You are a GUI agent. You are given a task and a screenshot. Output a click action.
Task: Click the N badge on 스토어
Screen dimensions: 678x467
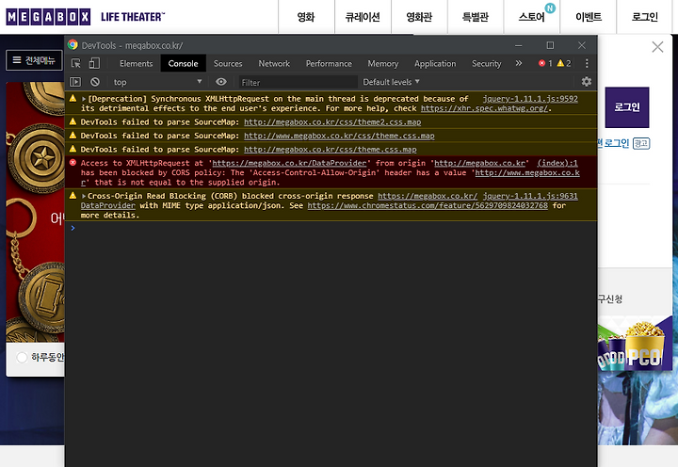pyautogui.click(x=550, y=8)
